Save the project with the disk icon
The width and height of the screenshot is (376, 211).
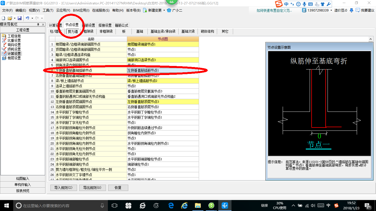20,18
